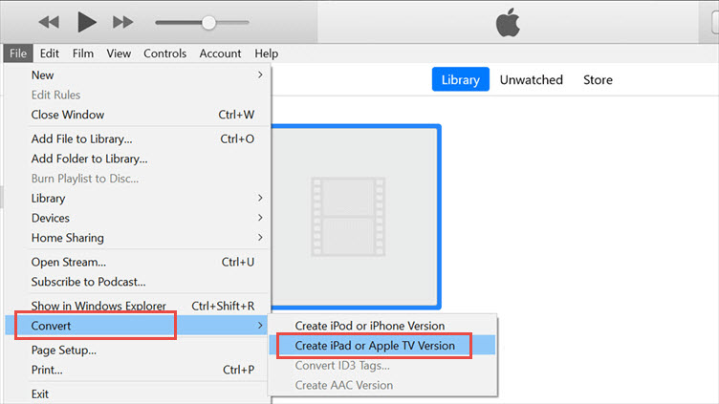
Task: Click the Apple logo in the header
Action: tap(506, 22)
